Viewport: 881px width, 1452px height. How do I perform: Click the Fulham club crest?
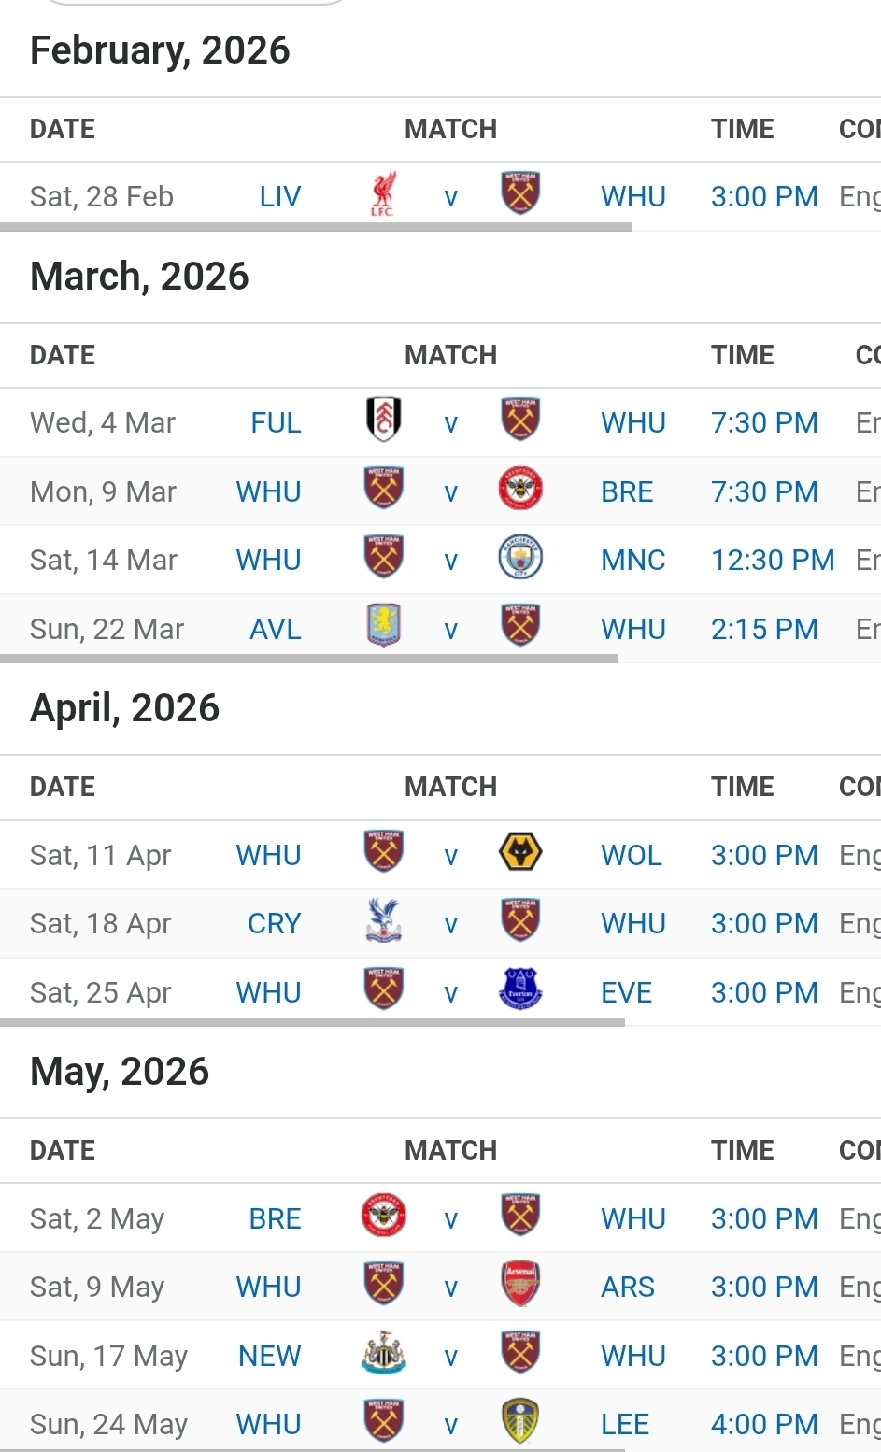coord(383,420)
